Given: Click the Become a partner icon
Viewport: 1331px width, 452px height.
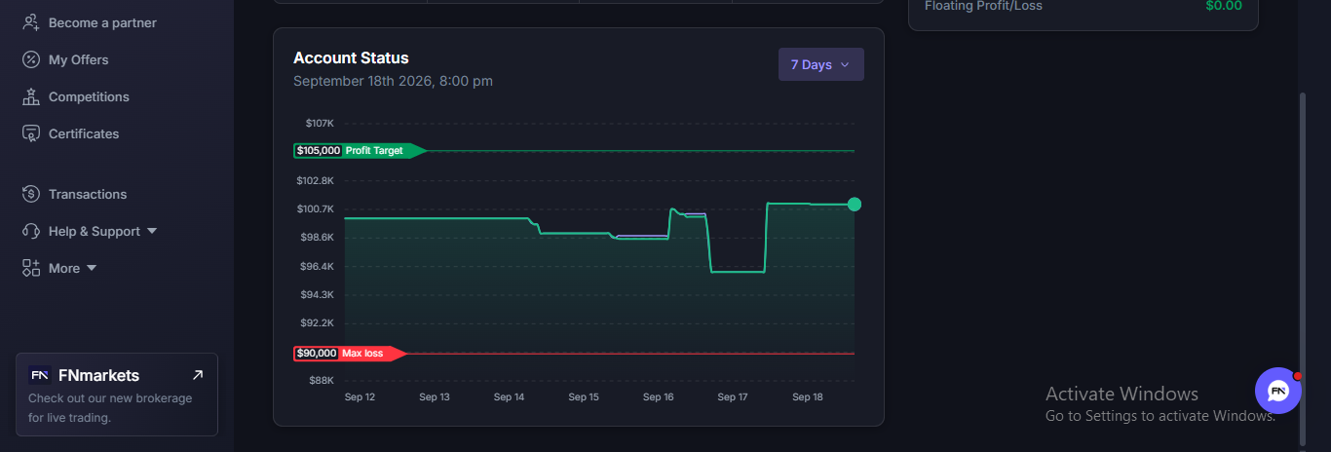Looking at the screenshot, I should click(x=31, y=22).
